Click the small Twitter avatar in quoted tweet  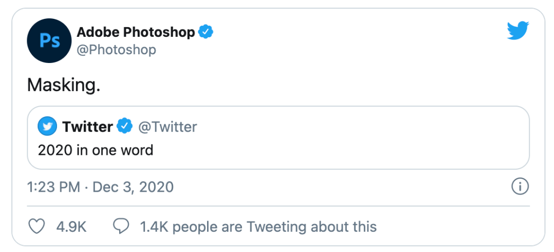point(46,126)
